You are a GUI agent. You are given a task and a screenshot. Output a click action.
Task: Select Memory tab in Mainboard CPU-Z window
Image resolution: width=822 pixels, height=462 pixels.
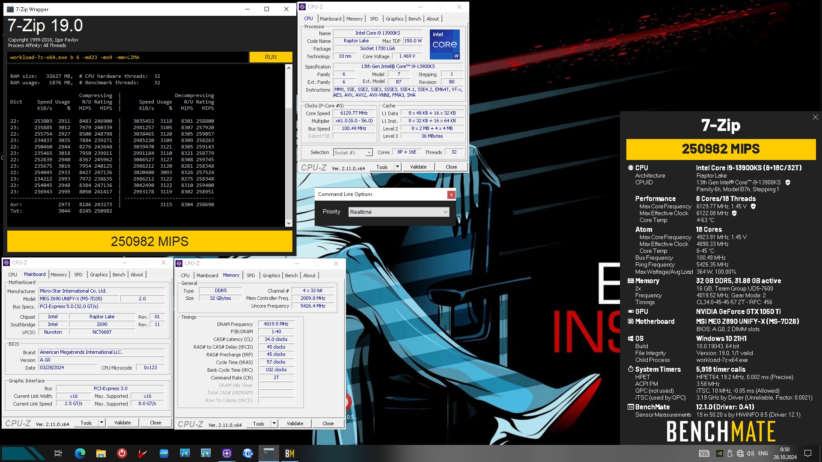pos(59,275)
